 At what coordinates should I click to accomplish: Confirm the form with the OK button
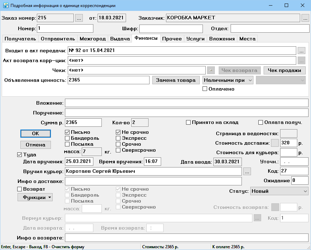[x=35, y=133]
